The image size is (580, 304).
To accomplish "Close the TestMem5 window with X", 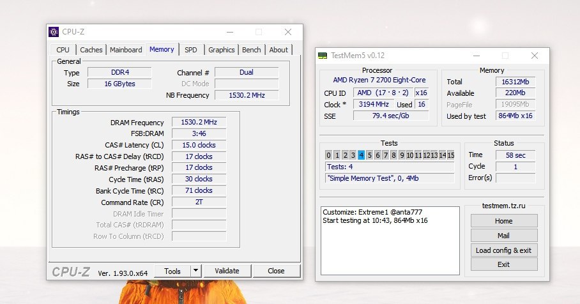I will [535, 56].
